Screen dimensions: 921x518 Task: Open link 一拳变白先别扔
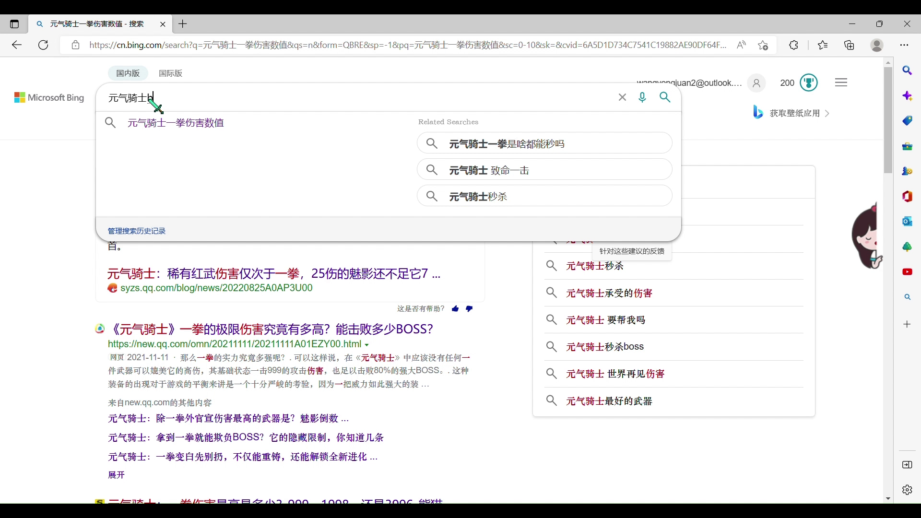pos(243,457)
